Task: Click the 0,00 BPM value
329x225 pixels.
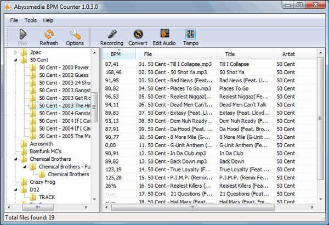Action: [x=110, y=145]
